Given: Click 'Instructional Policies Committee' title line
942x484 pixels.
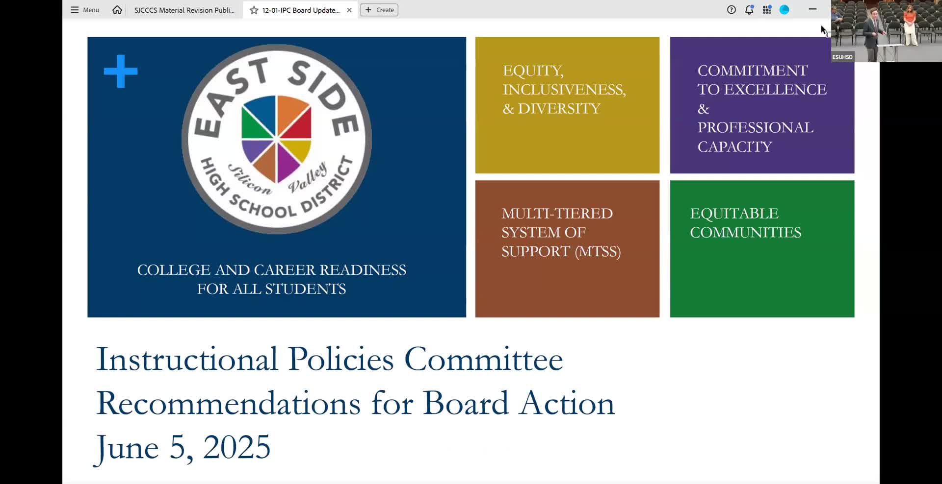Looking at the screenshot, I should (x=329, y=359).
